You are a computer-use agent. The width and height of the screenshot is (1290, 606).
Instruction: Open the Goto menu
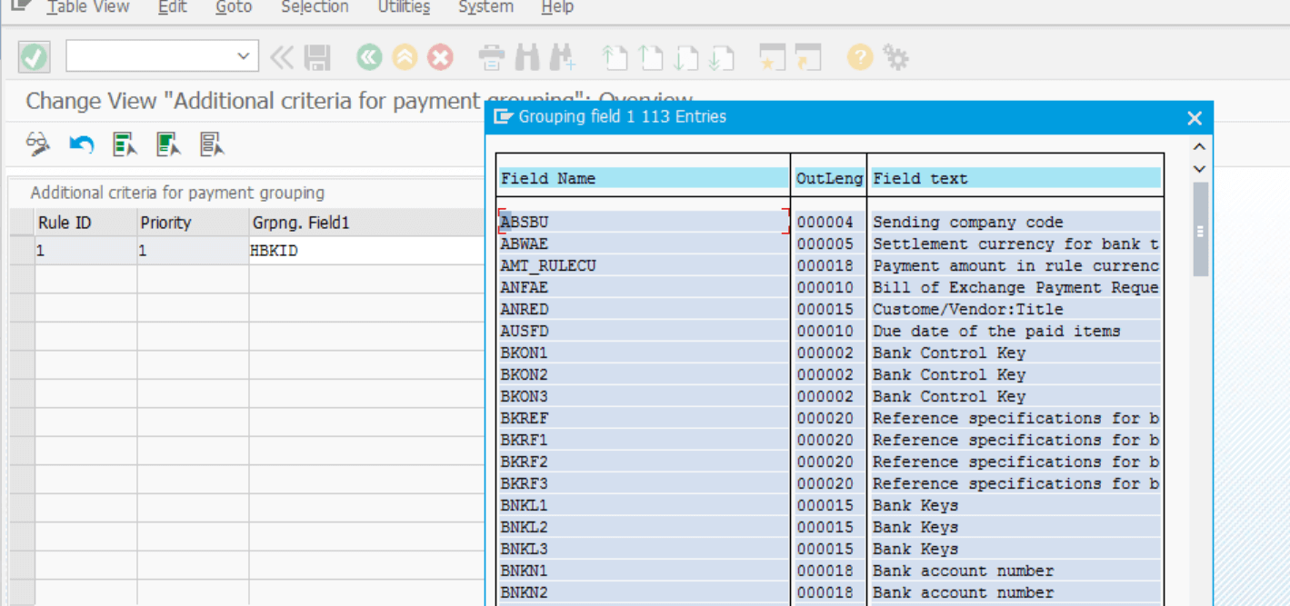(x=235, y=7)
